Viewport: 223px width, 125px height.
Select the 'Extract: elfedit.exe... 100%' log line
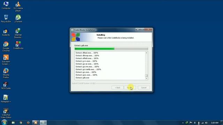[87, 58]
